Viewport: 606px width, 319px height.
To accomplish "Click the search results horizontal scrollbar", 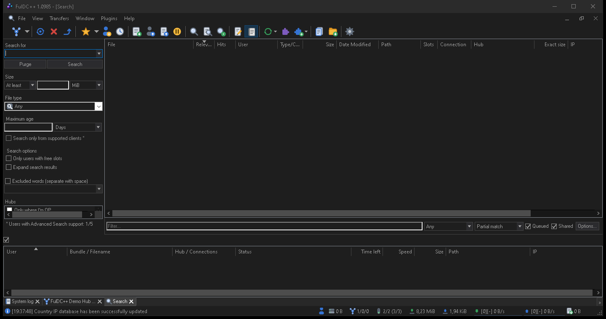I will point(322,214).
